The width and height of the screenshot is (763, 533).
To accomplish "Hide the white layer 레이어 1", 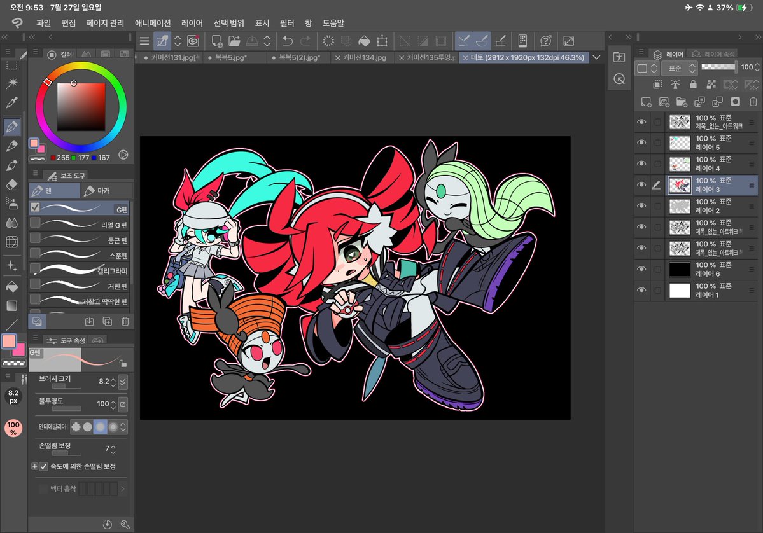I will (641, 290).
